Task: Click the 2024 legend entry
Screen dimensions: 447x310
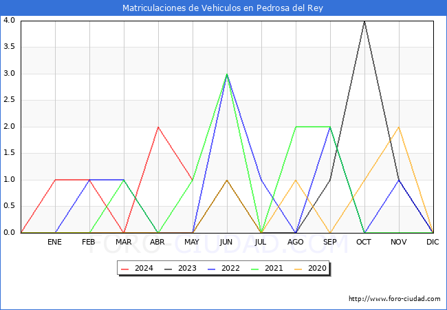Action: (137, 269)
